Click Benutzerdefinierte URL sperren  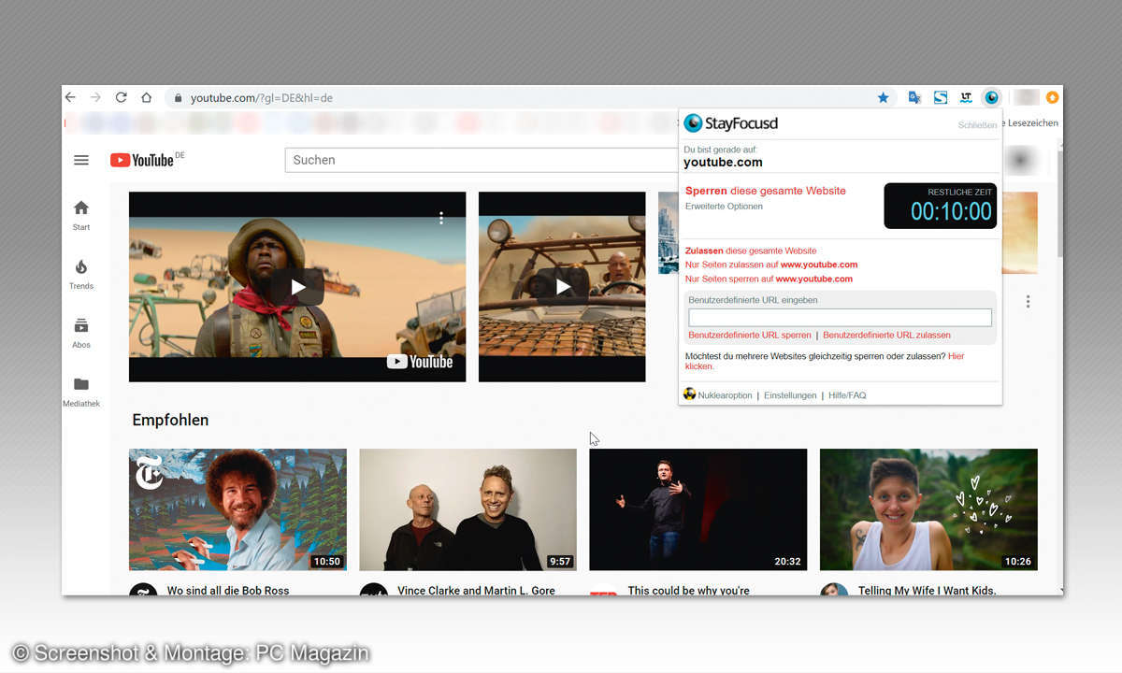[x=750, y=335]
